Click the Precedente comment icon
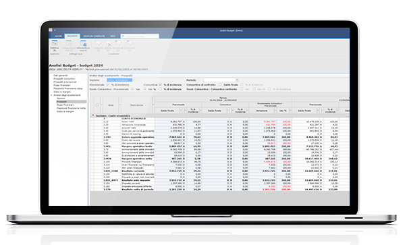405x245 pixels. pyautogui.click(x=118, y=43)
